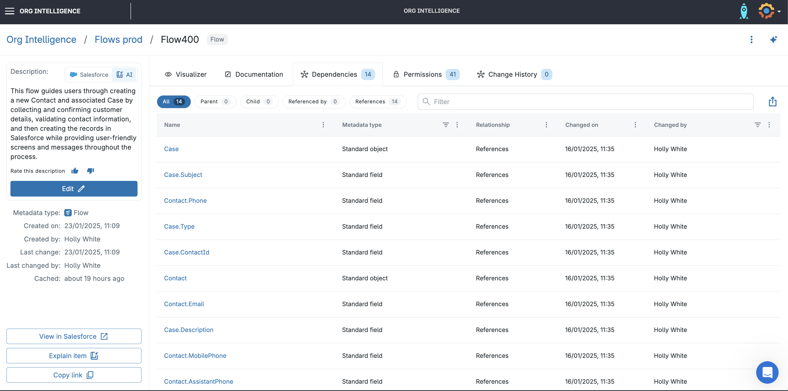This screenshot has height=391, width=788.
Task: Rate the description with thumbs up
Action: pyautogui.click(x=75, y=171)
